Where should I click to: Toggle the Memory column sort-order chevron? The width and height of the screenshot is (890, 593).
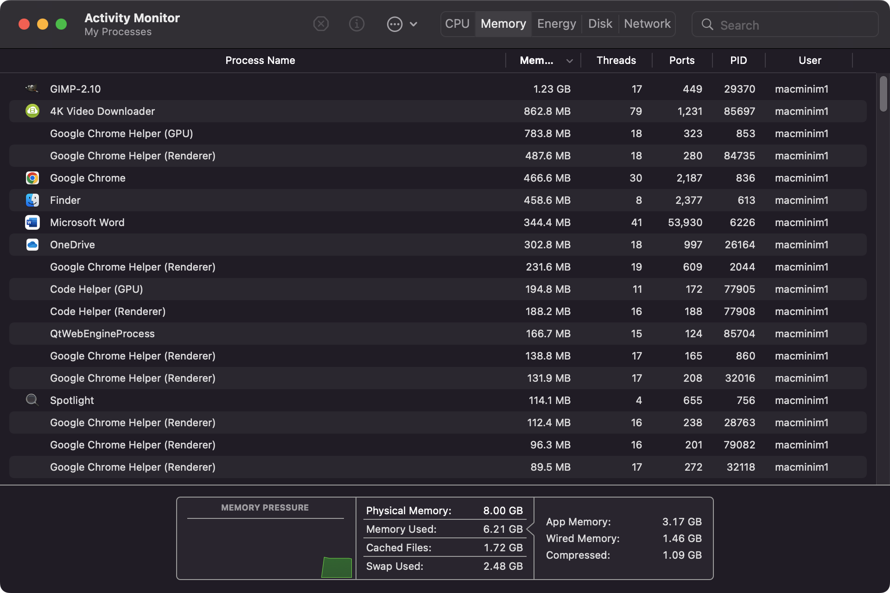pos(570,61)
